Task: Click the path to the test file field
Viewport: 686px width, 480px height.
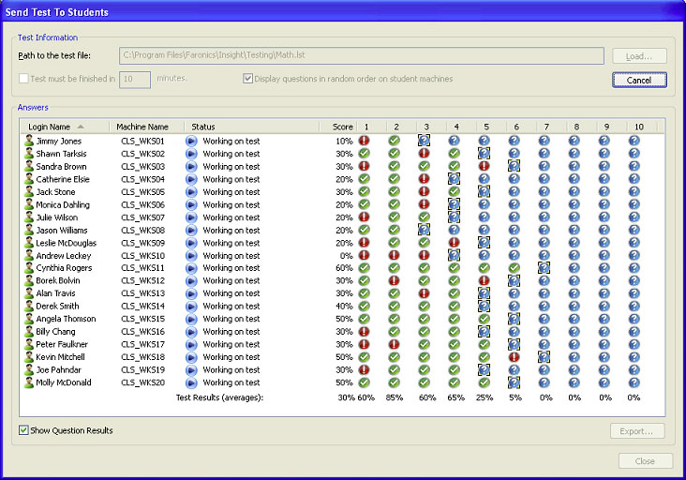Action: tap(362, 55)
